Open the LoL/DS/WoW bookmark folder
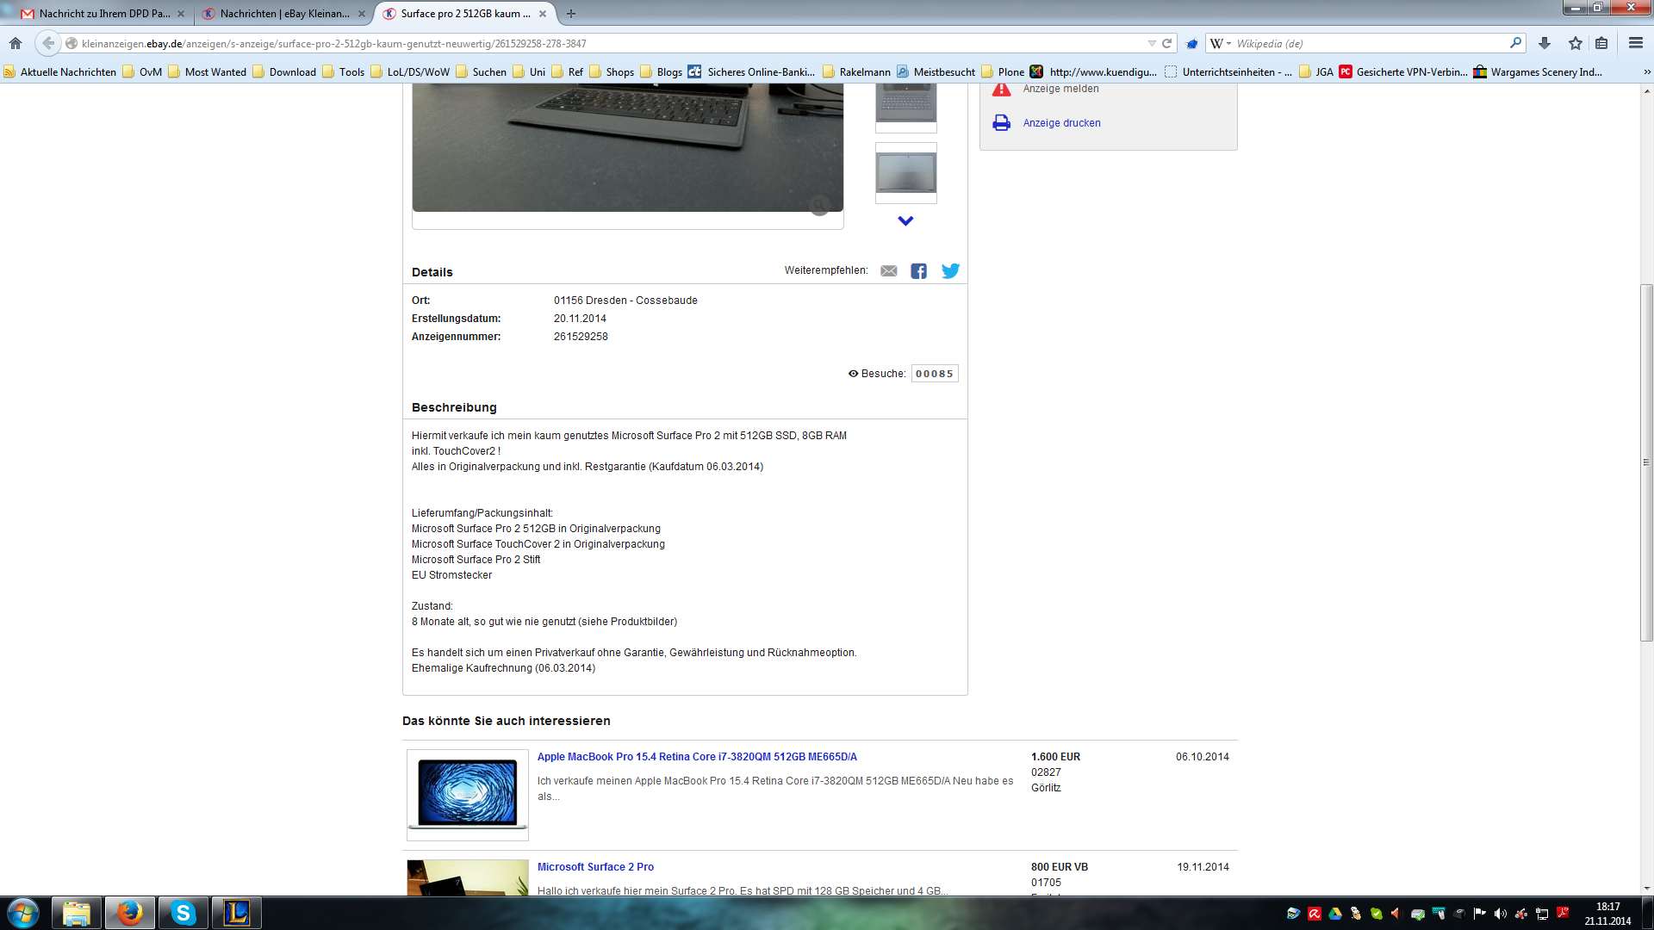1654x930 pixels. [410, 72]
